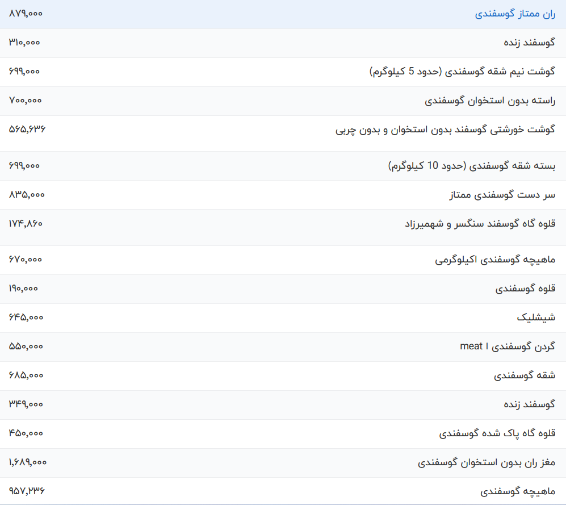566x505 pixels.
Task: Open the ران ممتاز گوسفندی link
Action: click(515, 14)
